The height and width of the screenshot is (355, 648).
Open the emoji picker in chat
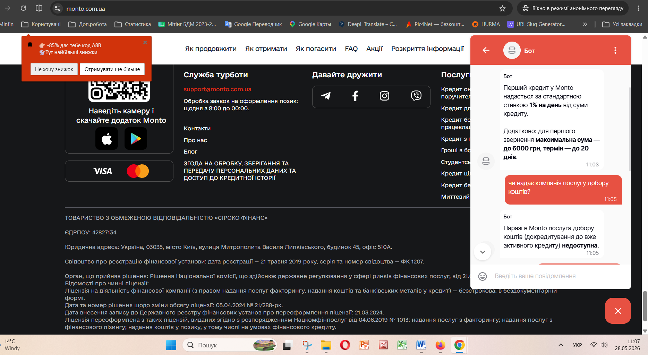coord(483,276)
